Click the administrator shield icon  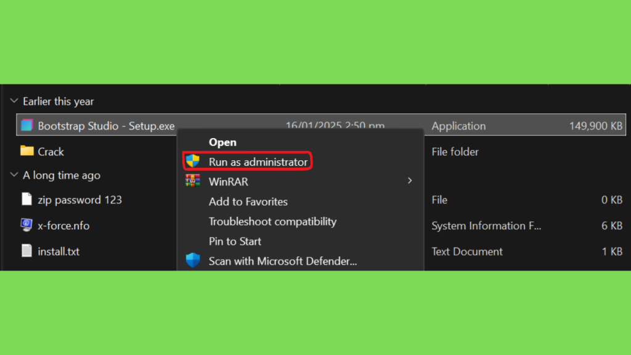point(193,161)
